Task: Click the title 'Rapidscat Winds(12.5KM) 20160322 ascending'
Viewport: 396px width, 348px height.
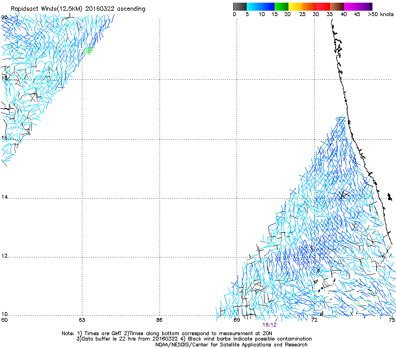Action: [78, 9]
